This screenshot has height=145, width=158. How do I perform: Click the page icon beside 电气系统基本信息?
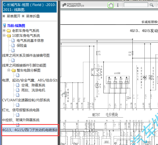[13, 40]
